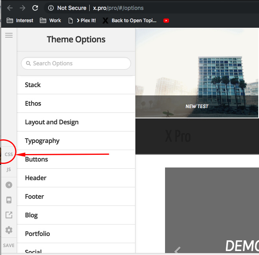Open the hamburger menu in sidebar
259x255 pixels.
[9, 35]
